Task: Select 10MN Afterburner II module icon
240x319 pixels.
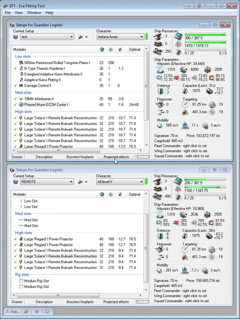Action: tap(21, 99)
